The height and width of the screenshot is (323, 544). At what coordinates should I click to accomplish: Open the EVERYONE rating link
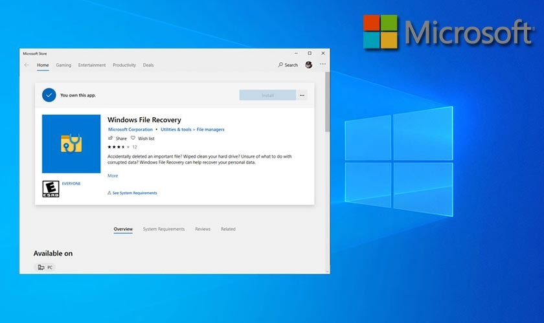[x=71, y=184]
